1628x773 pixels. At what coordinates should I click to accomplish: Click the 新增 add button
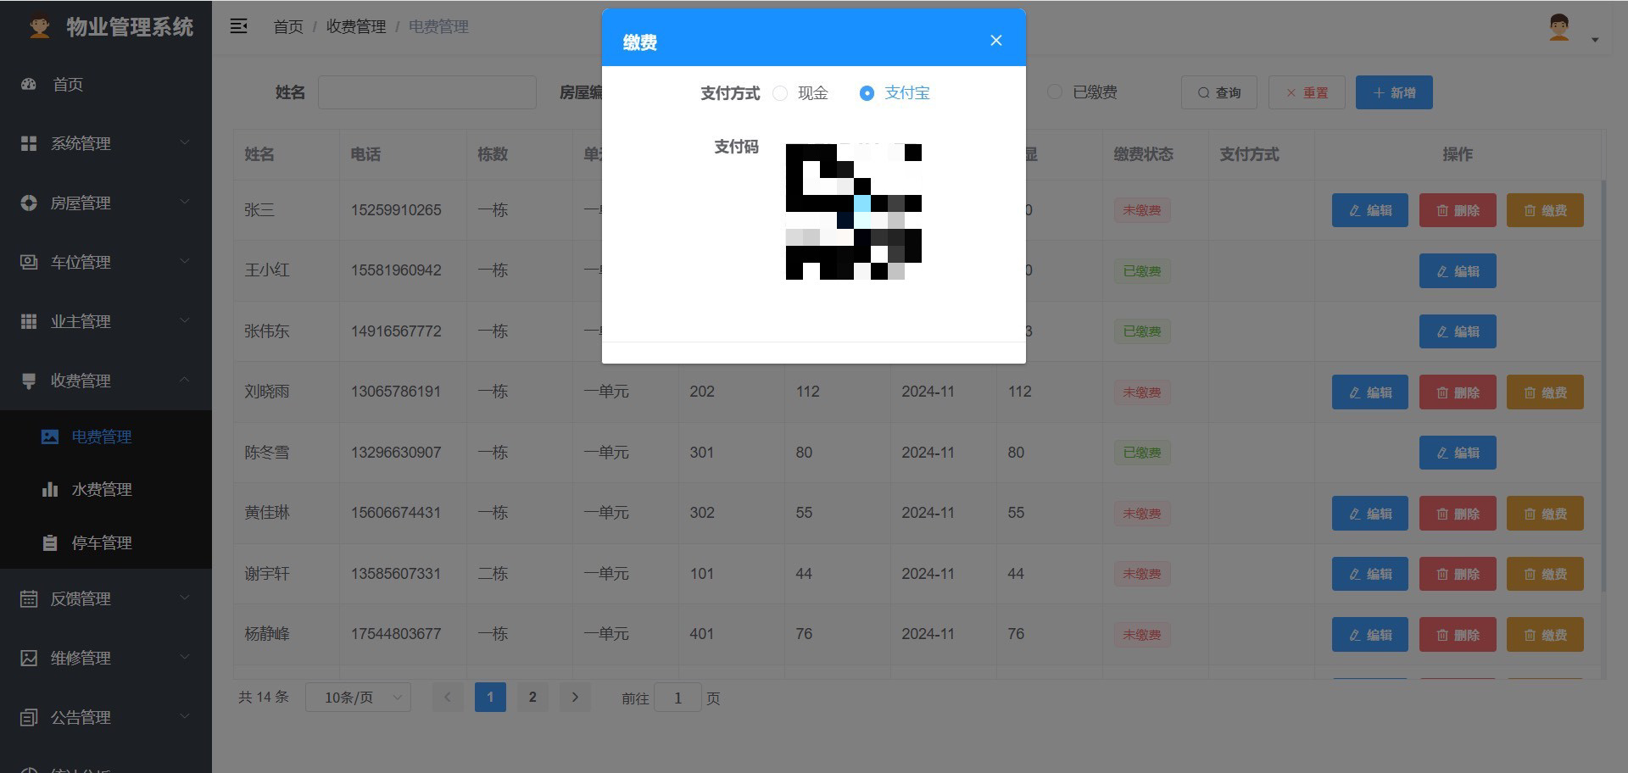[1394, 92]
